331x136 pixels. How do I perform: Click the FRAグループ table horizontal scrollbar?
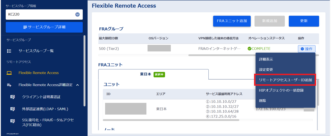click(218, 55)
